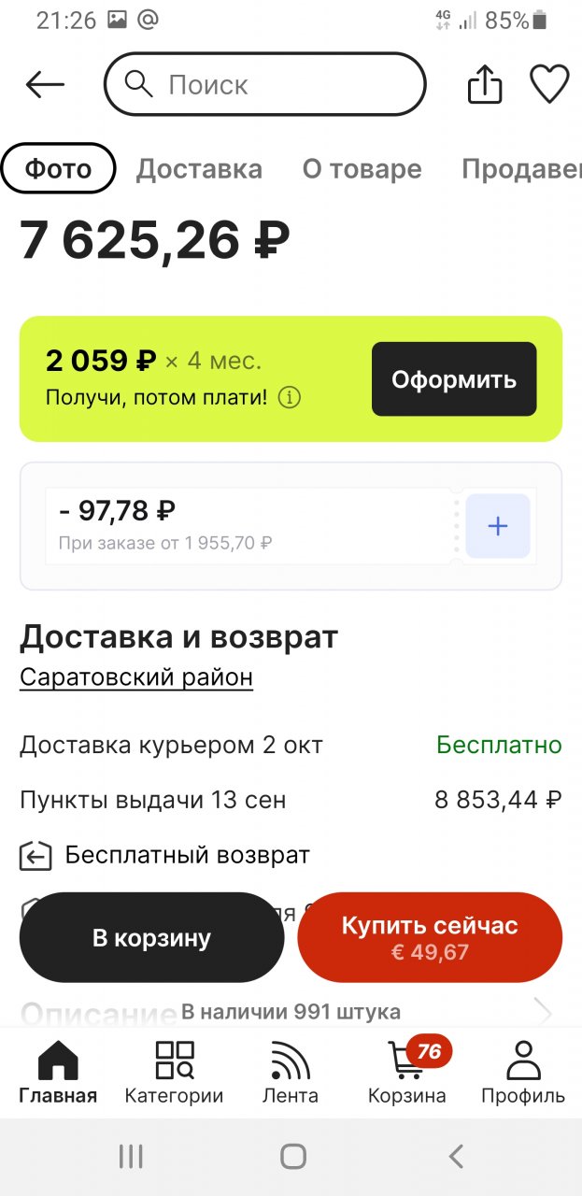Add item to favorites with heart icon

coord(549,85)
